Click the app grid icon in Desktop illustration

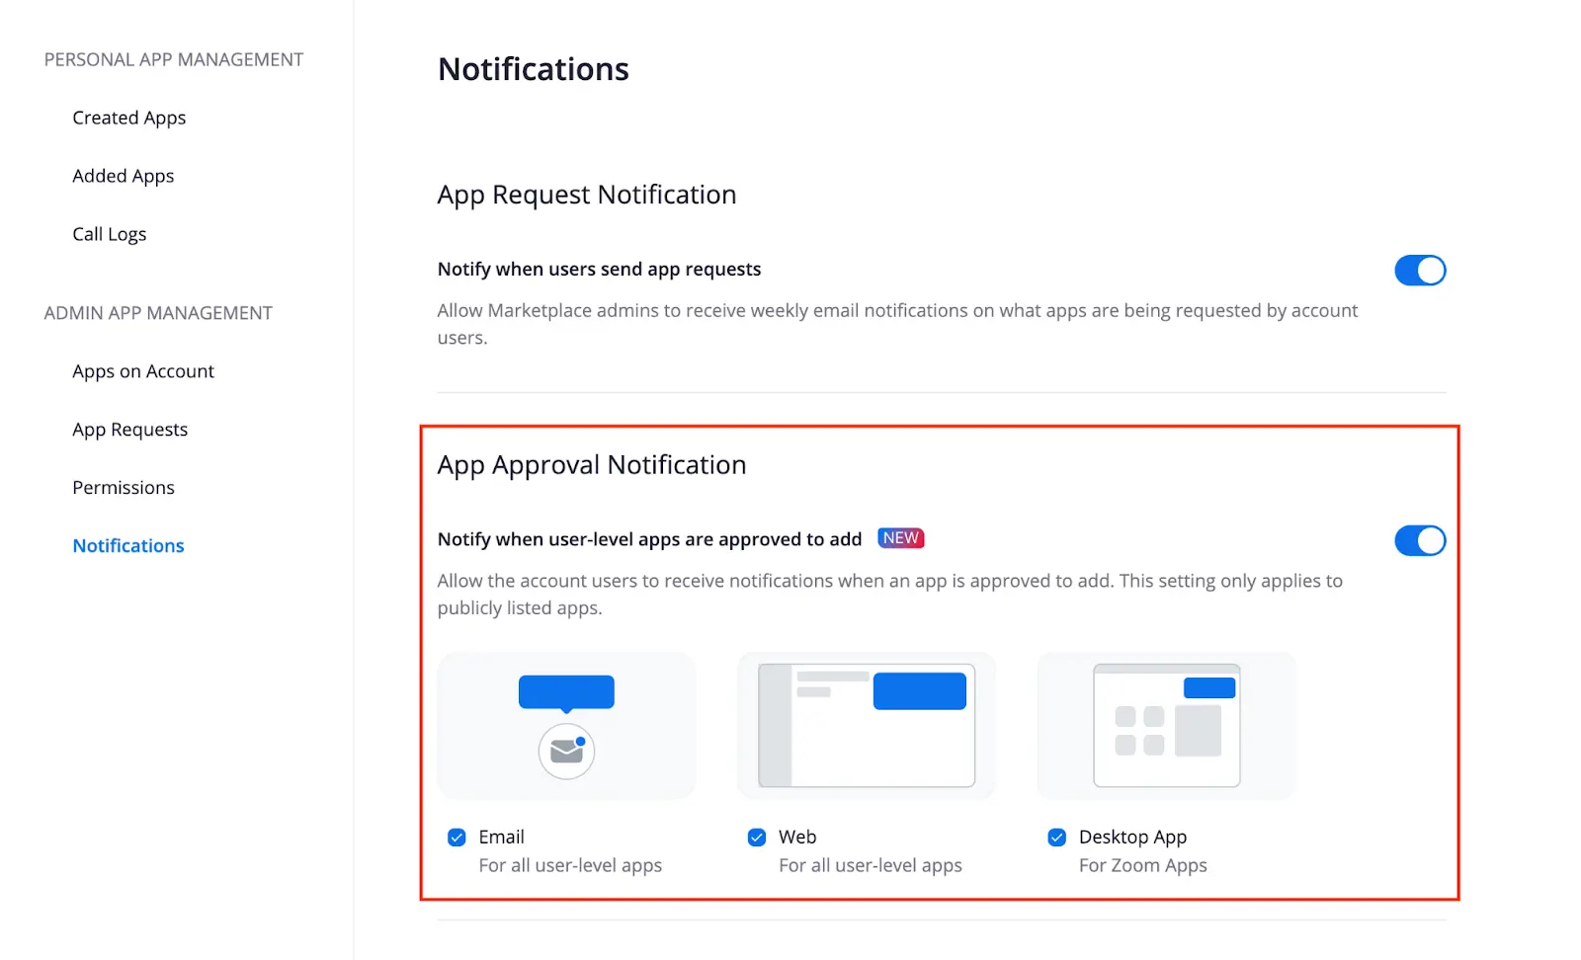1141,729
